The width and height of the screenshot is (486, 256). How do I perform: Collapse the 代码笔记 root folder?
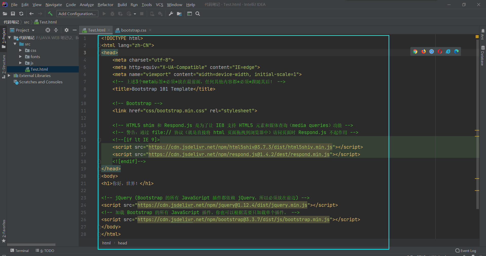[x=9, y=38]
